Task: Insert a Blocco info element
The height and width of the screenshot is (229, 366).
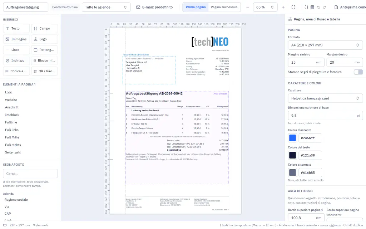Action: (44, 60)
